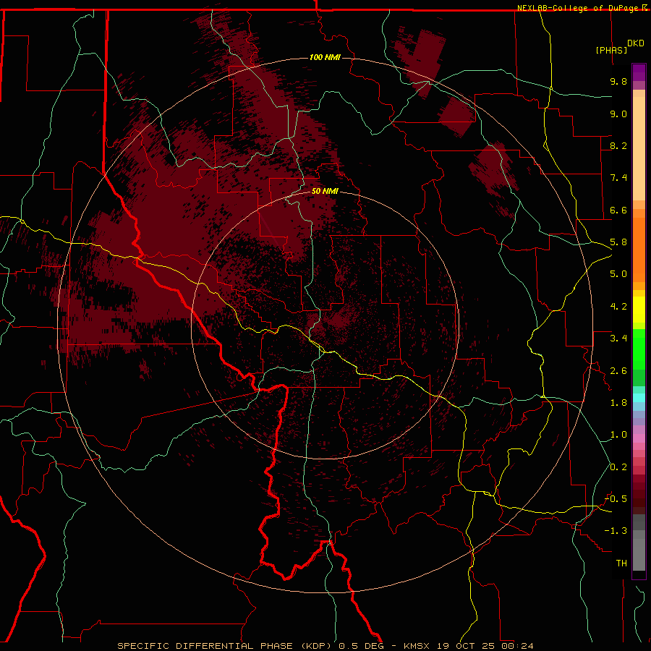Click the 6.6 value on the color scale
651x651 pixels.
pos(618,210)
